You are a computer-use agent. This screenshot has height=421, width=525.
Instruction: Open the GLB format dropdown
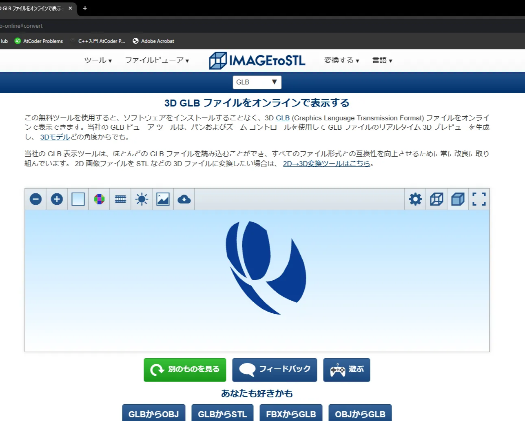(x=257, y=82)
